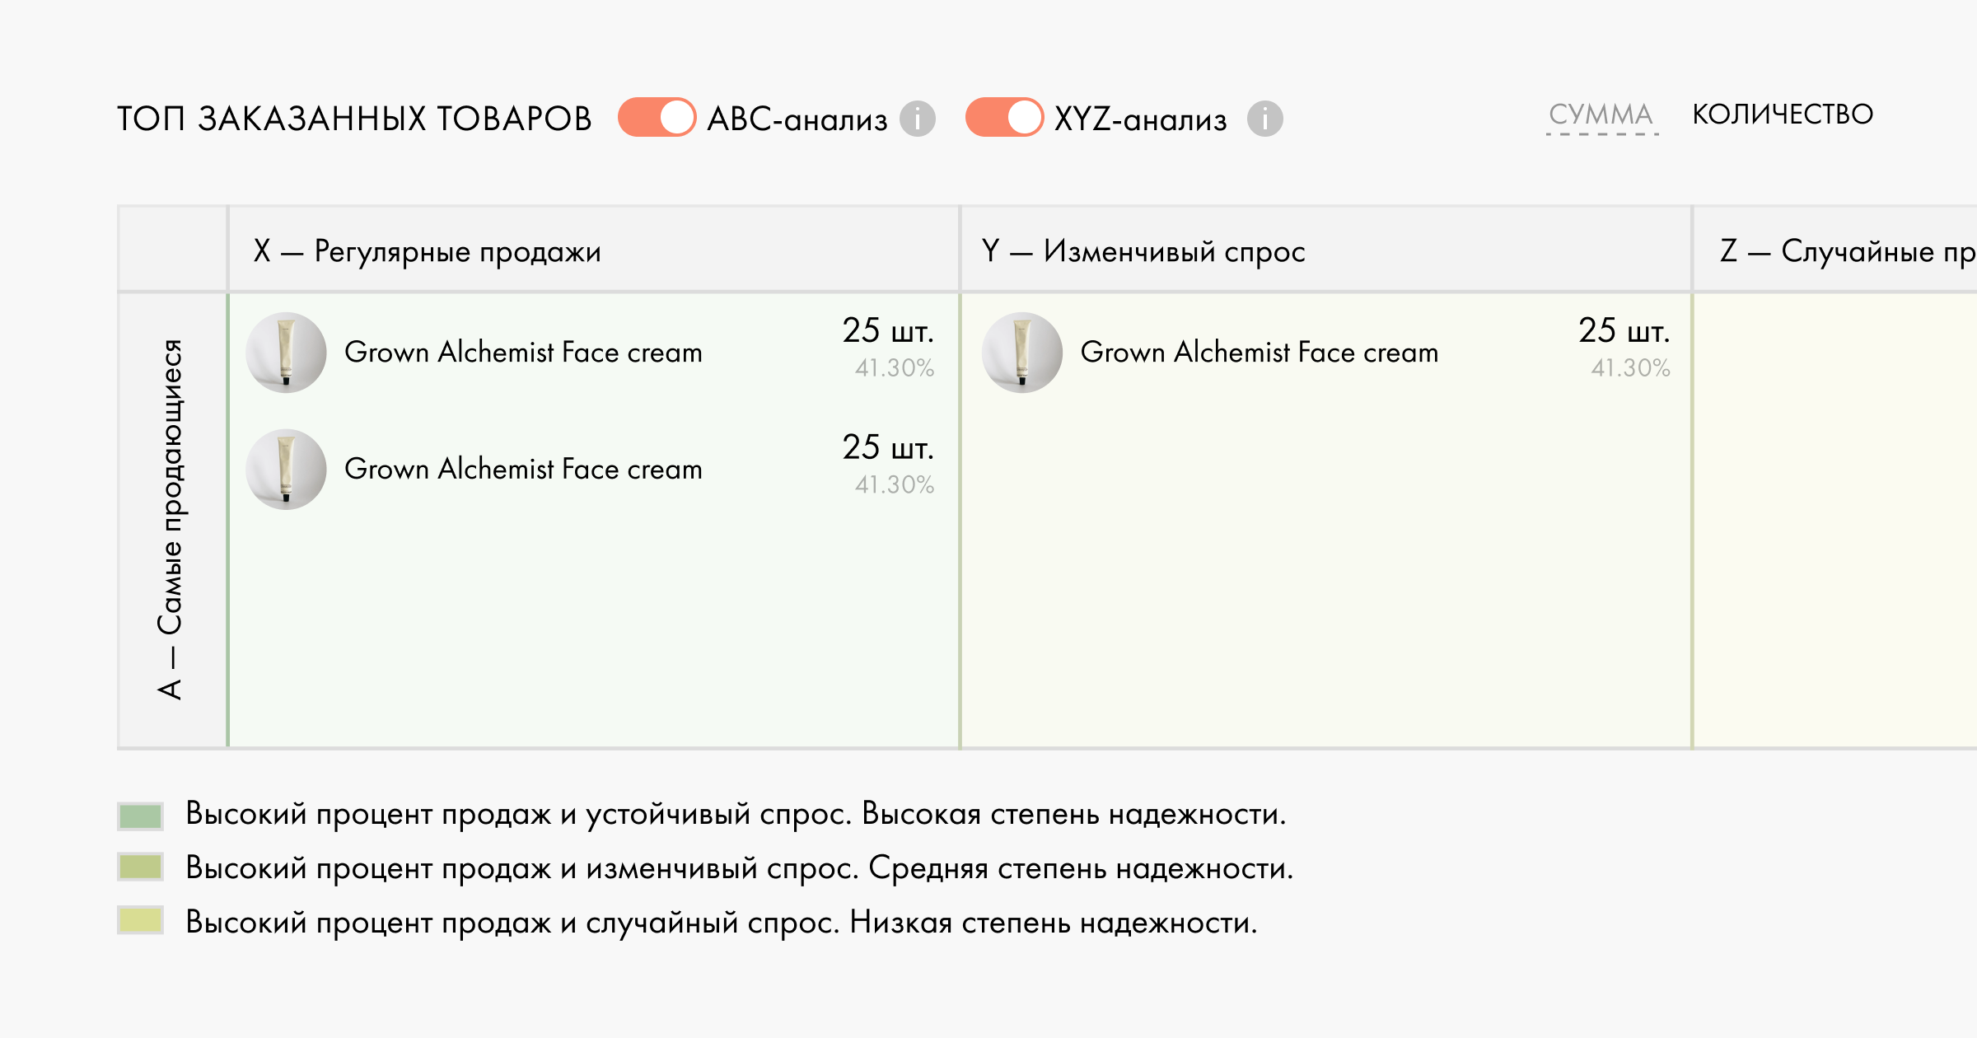Toggle off the XYZ-анализ switch
Screen dimensions: 1977x1038
tap(1004, 117)
